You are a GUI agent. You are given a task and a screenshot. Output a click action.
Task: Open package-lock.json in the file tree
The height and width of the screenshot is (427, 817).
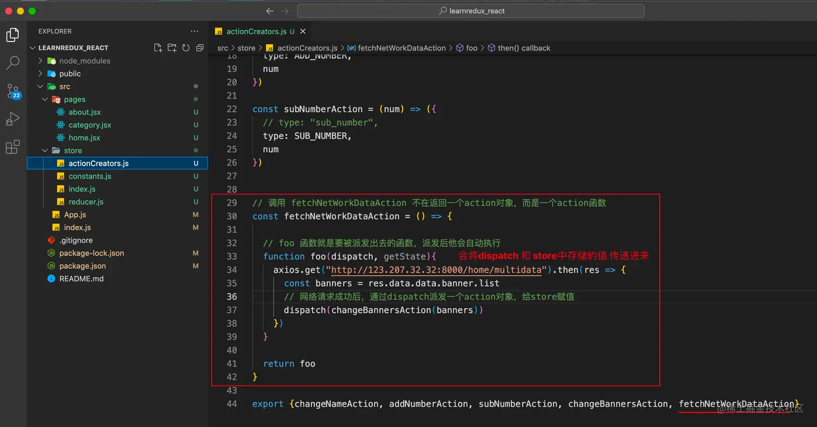pyautogui.click(x=91, y=253)
